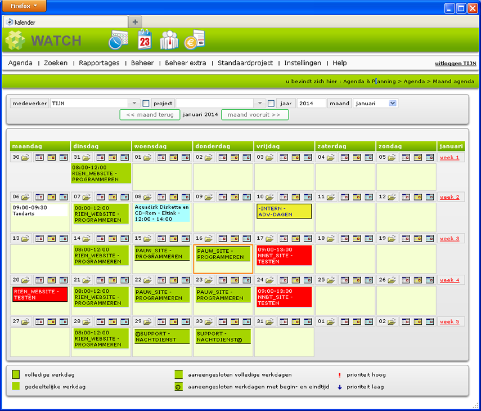The width and height of the screenshot is (481, 411).
Task: Open the folder icon for day 29
Action: point(147,321)
